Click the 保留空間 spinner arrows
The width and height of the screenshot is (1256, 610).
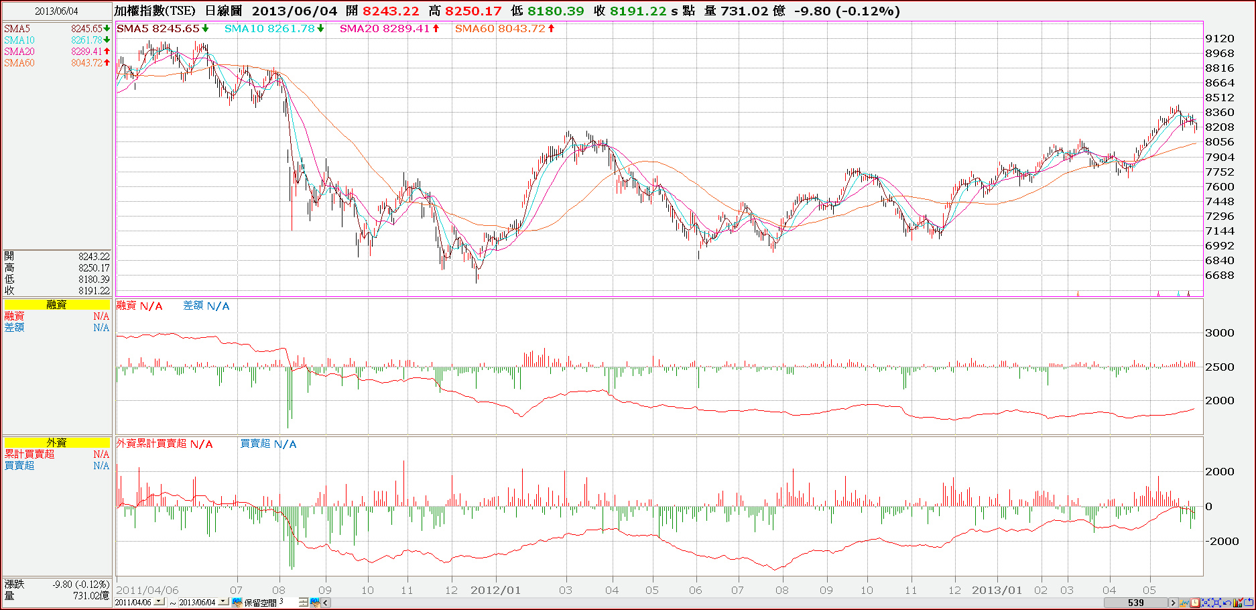point(303,603)
